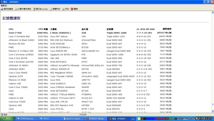Click the 晶片組 column header

click(x=85, y=29)
